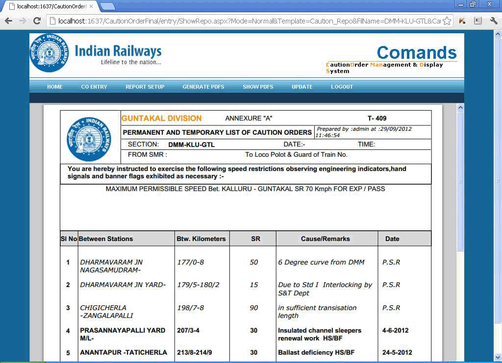The image size is (502, 363).
Task: Close the localhost CautionOrder tab
Action: pyautogui.click(x=91, y=6)
